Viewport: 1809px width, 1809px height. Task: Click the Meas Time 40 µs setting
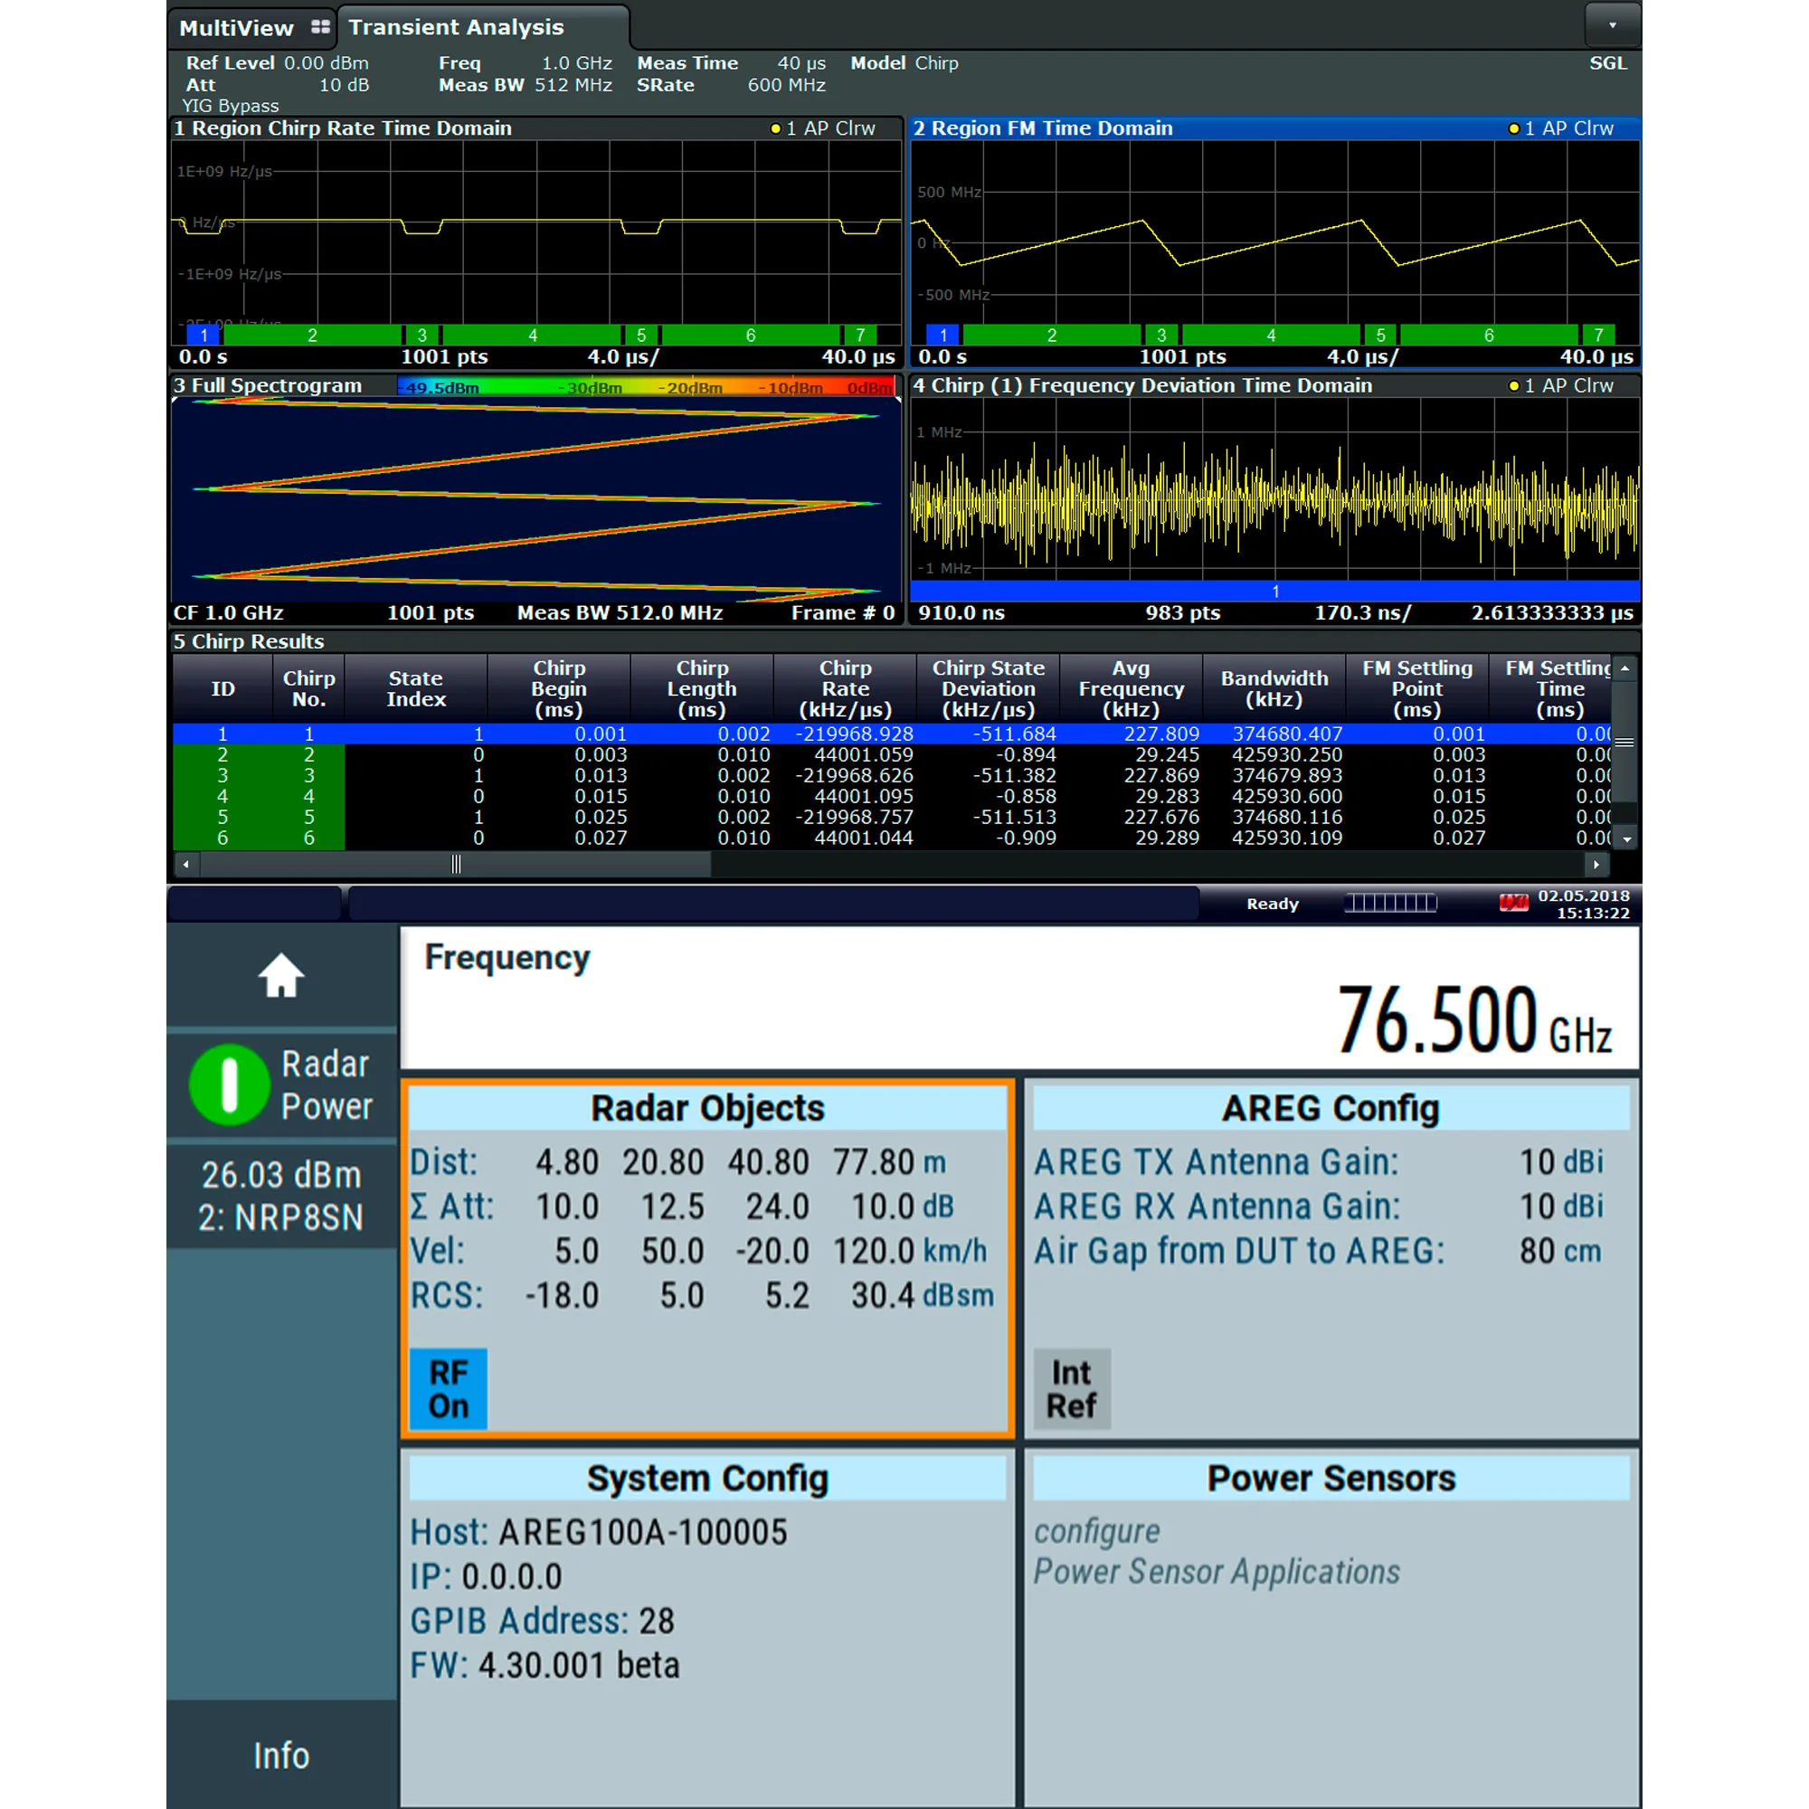tap(731, 62)
